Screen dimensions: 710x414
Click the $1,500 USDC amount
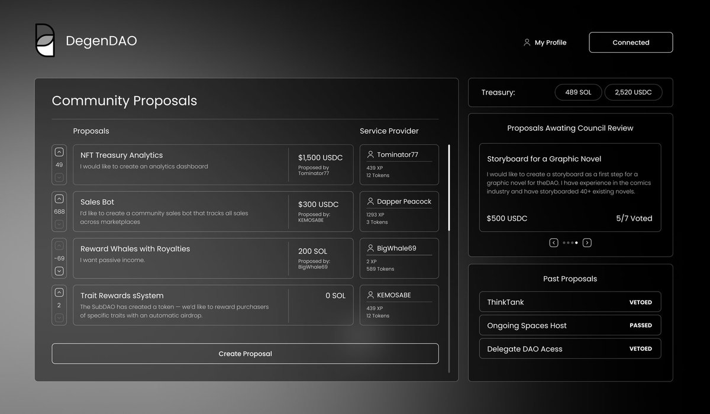(320, 157)
